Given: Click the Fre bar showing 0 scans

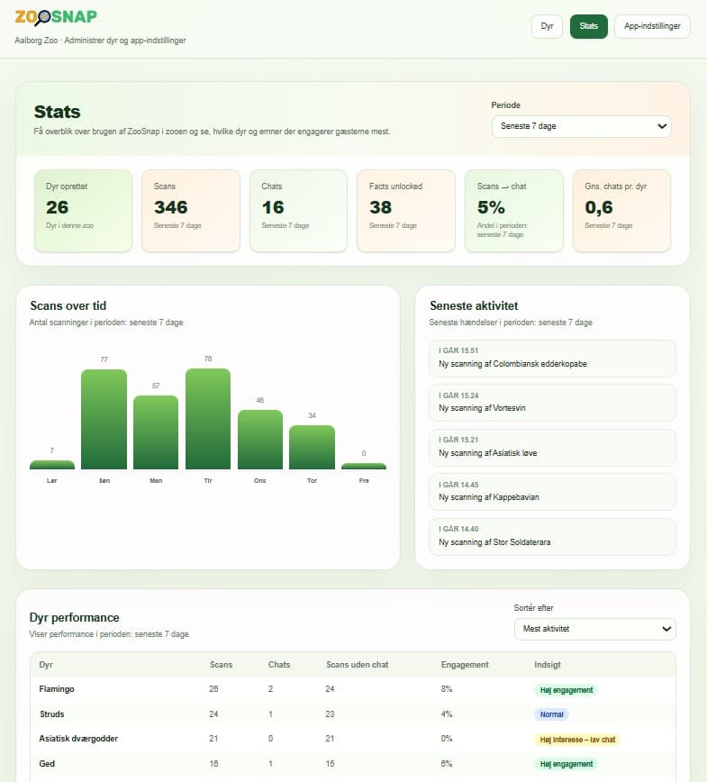Looking at the screenshot, I should click(364, 467).
